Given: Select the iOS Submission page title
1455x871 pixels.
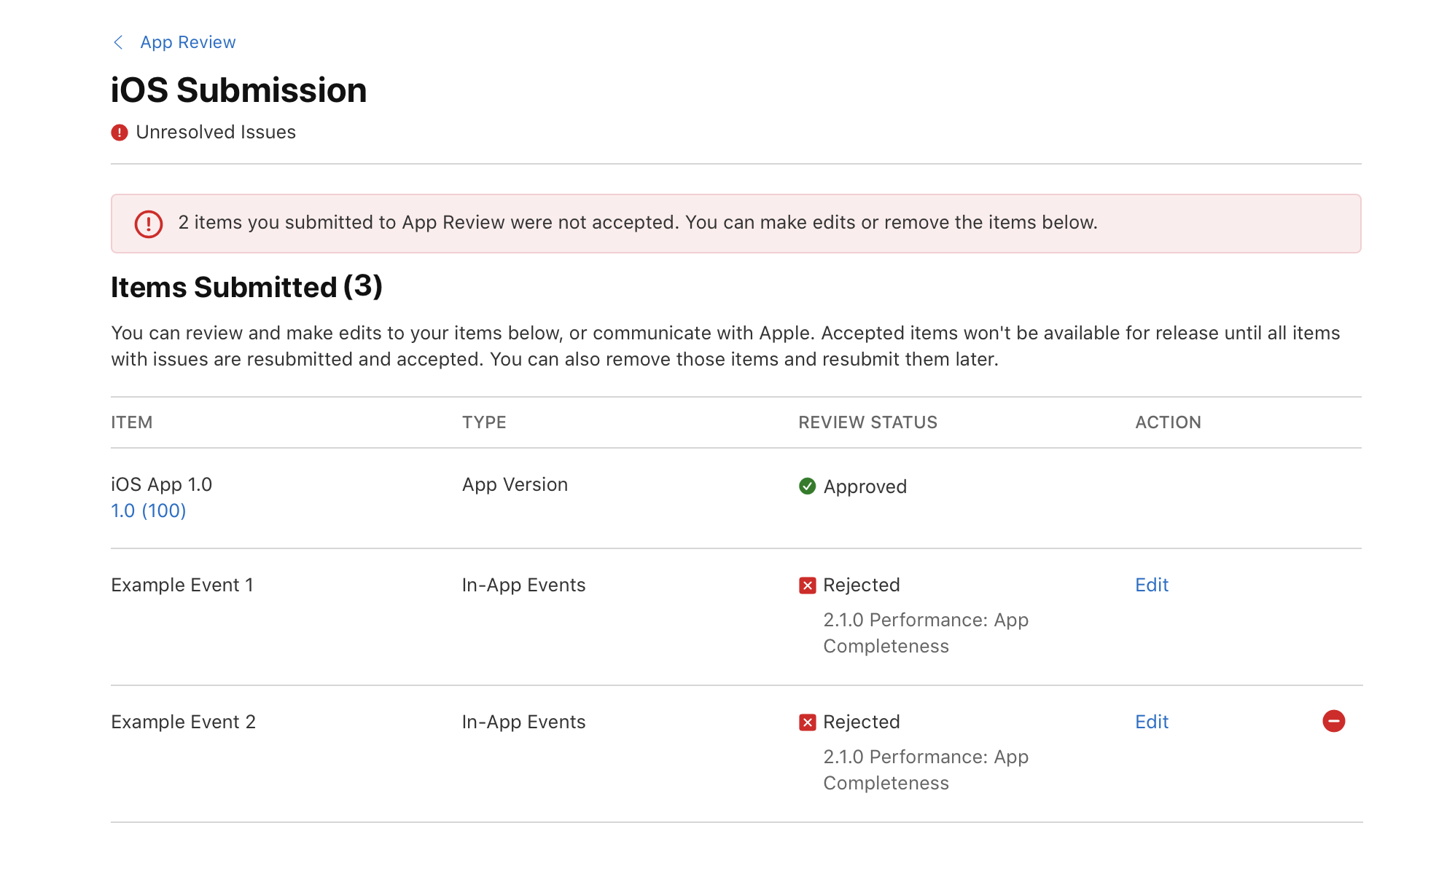Looking at the screenshot, I should pos(238,90).
